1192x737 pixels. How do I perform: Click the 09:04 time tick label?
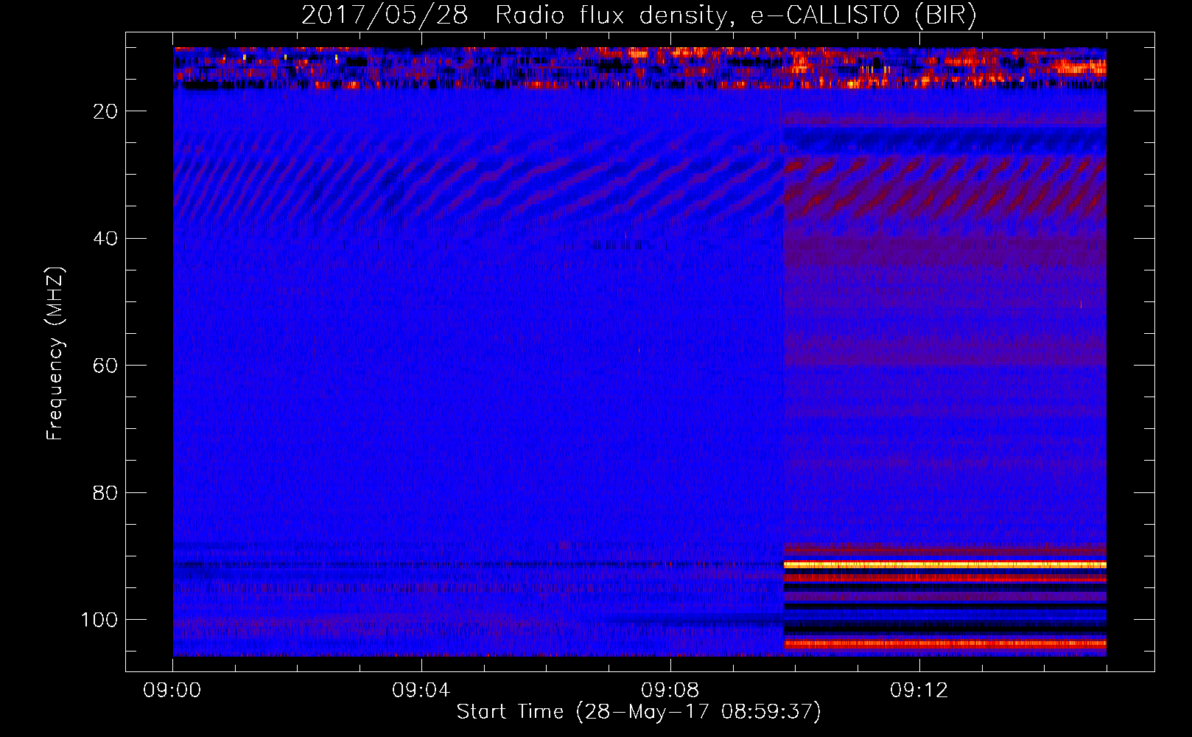pyautogui.click(x=421, y=691)
